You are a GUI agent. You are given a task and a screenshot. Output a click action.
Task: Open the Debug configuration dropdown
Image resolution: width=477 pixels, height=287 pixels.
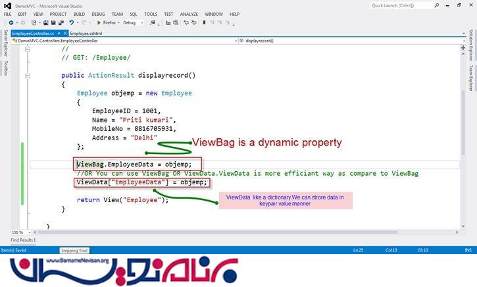(133, 22)
